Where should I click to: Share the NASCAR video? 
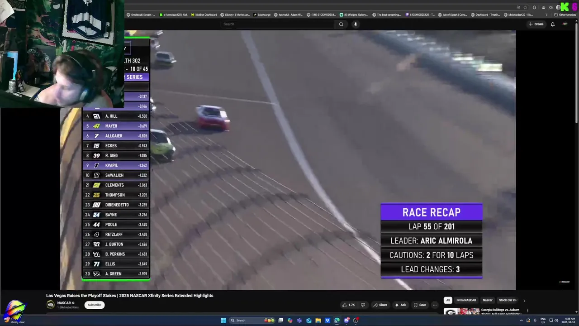[x=380, y=305]
